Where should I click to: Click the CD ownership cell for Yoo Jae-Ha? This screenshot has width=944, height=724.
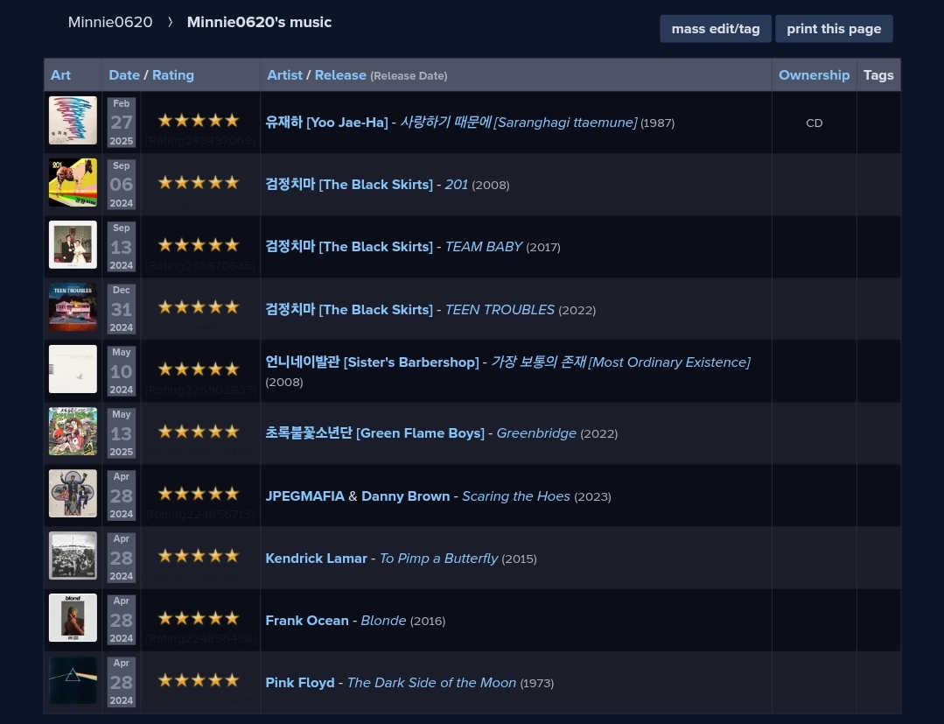click(x=814, y=123)
